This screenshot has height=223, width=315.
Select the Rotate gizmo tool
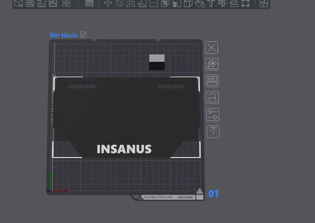pos(119,3)
